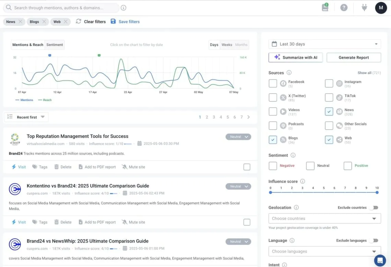Viewport: 391px width, 267px height.
Task: Click the Save filters floppy disk icon
Action: point(113,22)
